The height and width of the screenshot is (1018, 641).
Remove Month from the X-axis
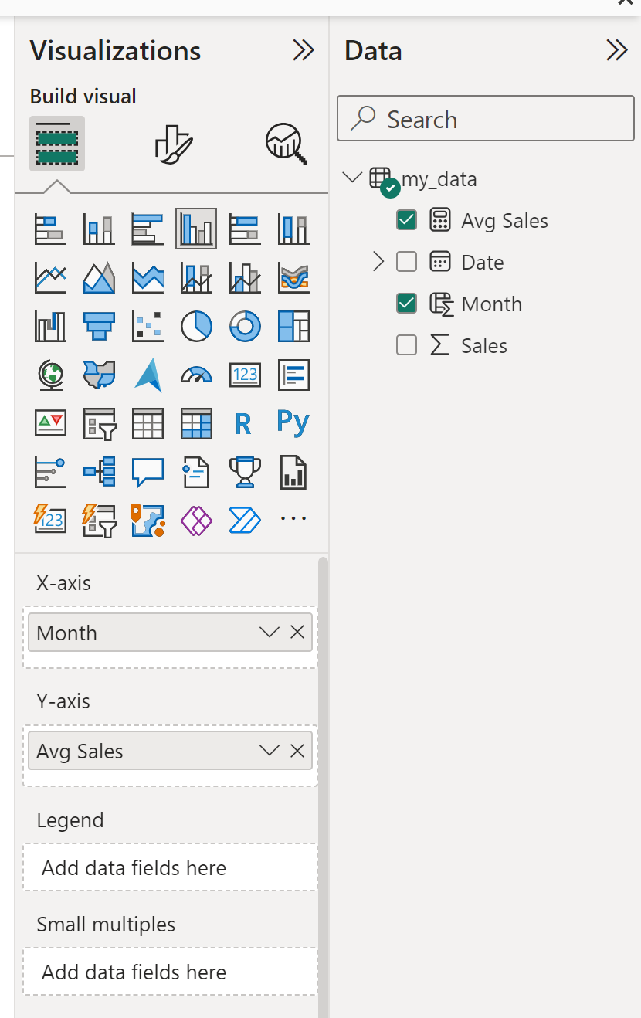(297, 633)
